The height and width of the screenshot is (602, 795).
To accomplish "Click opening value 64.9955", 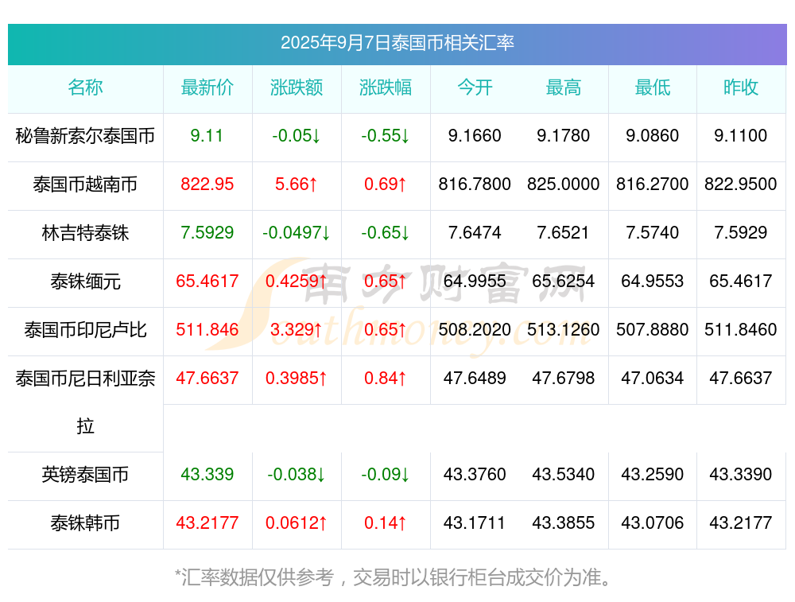I will 475,281.
